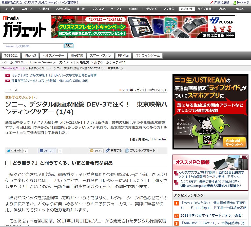Click ITmedia ガジェット breadcrumb link

pos(13,68)
